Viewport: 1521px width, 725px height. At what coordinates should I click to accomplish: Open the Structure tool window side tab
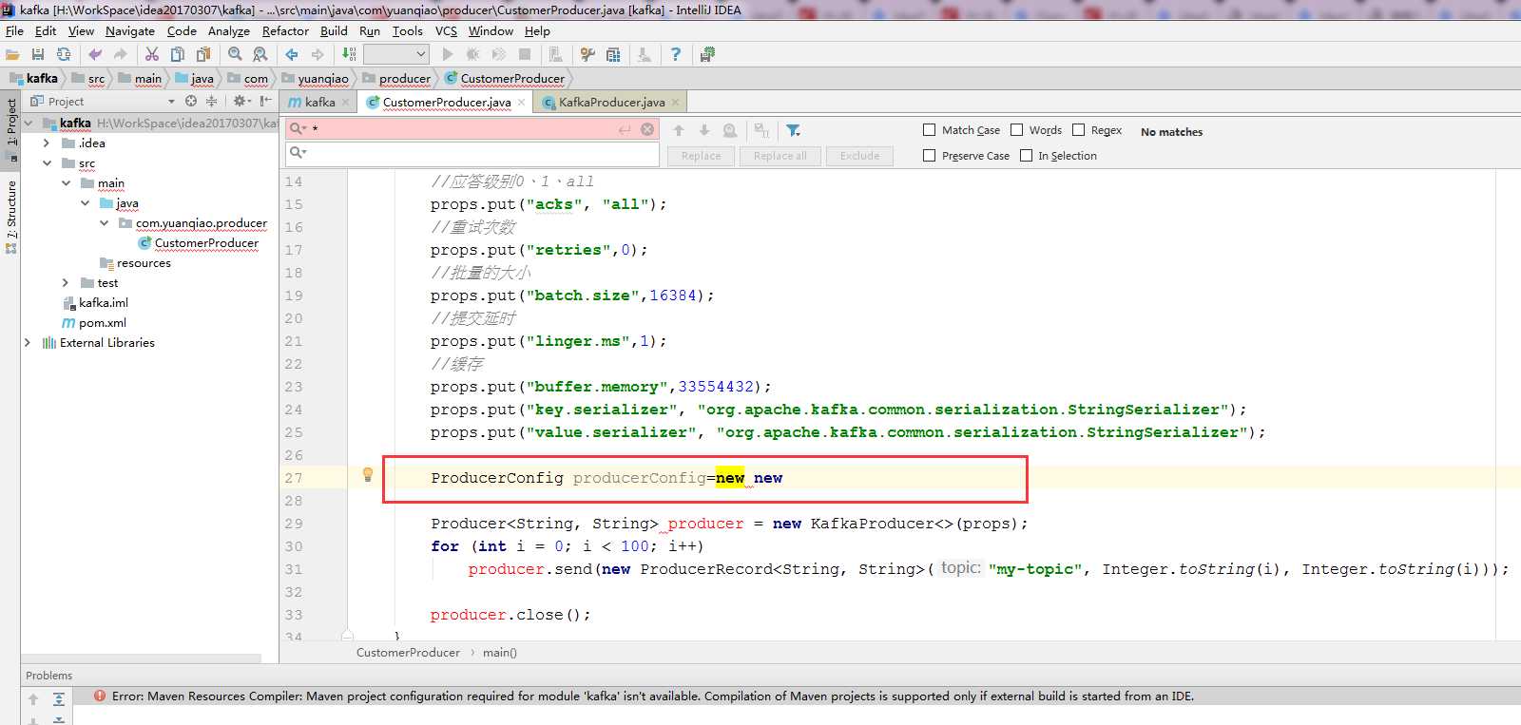(11, 217)
